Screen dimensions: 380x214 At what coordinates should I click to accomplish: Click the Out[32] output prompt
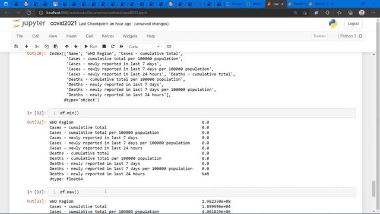click(x=36, y=122)
